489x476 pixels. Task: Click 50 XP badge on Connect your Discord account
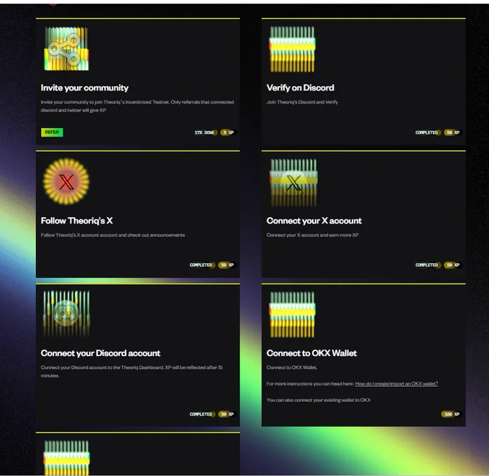(227, 414)
